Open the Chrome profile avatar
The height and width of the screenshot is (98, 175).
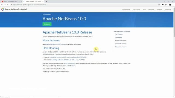click(x=170, y=5)
